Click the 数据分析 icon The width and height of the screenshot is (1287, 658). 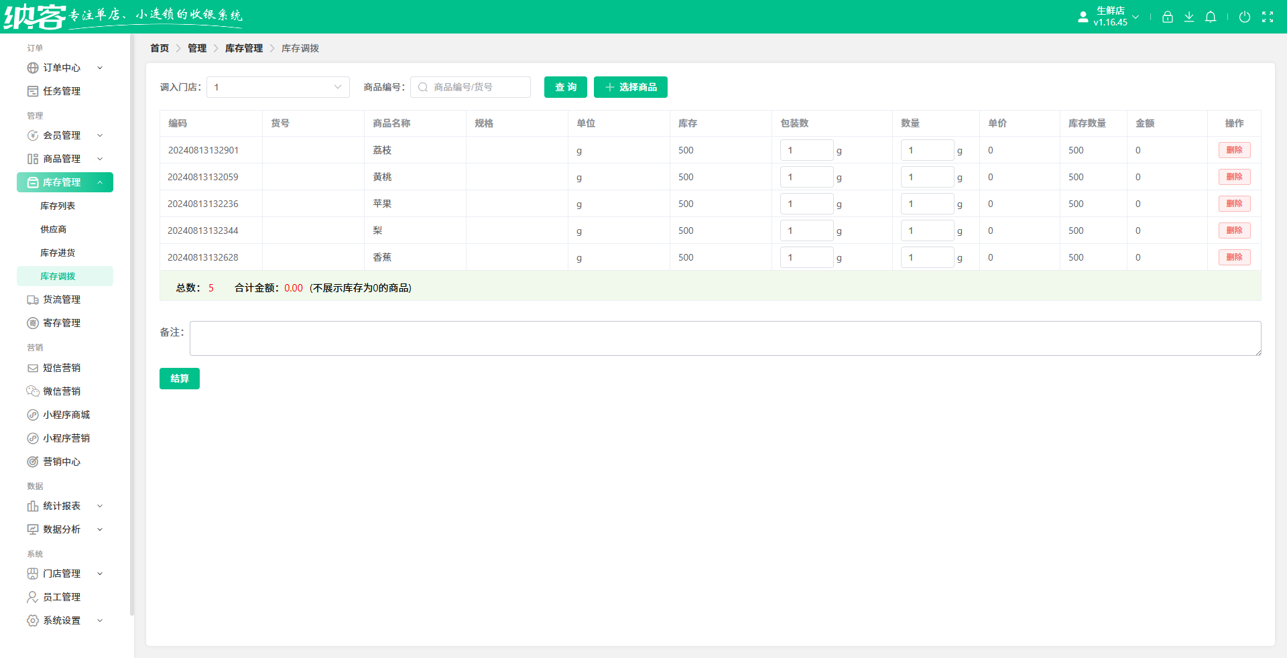33,529
